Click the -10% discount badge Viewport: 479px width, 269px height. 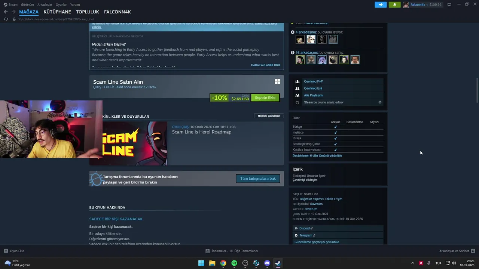tap(219, 98)
